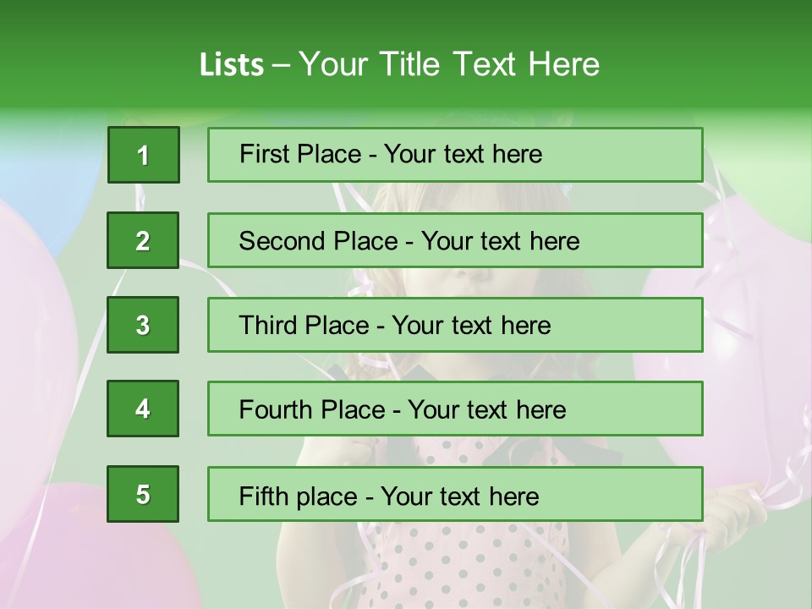The image size is (812, 609).
Task: Click the number 5 green box
Action: [x=143, y=494]
